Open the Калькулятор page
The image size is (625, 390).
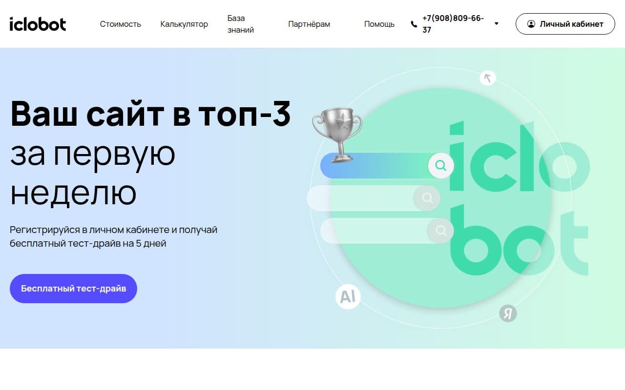[184, 24]
